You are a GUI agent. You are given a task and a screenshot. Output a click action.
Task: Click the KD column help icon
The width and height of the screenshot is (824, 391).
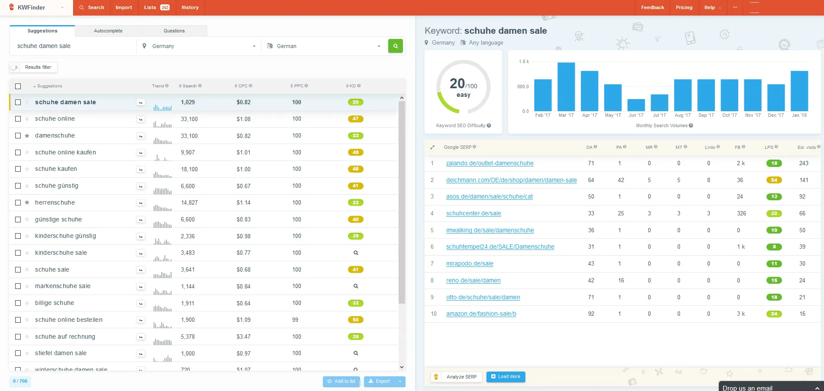click(x=359, y=86)
